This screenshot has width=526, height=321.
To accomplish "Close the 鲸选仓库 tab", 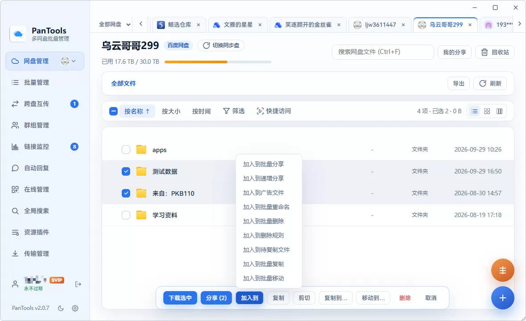I will 199,25.
